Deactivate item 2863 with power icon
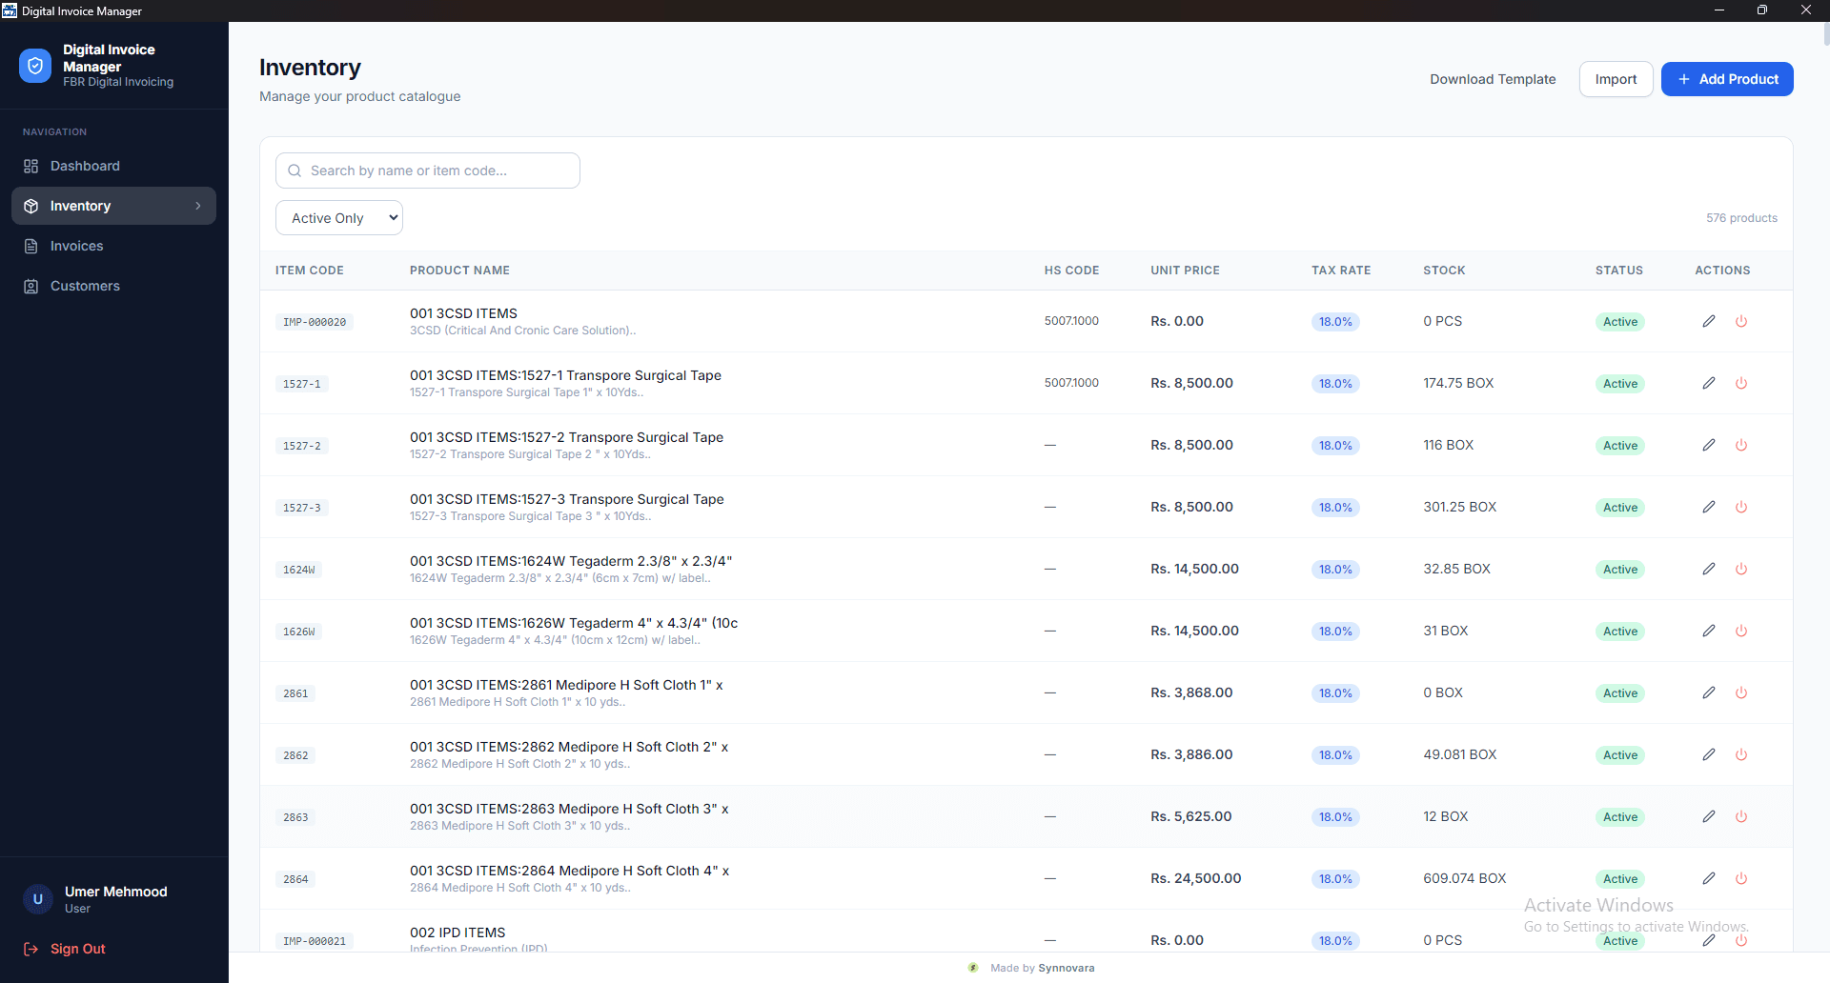The image size is (1830, 983). coord(1741,816)
